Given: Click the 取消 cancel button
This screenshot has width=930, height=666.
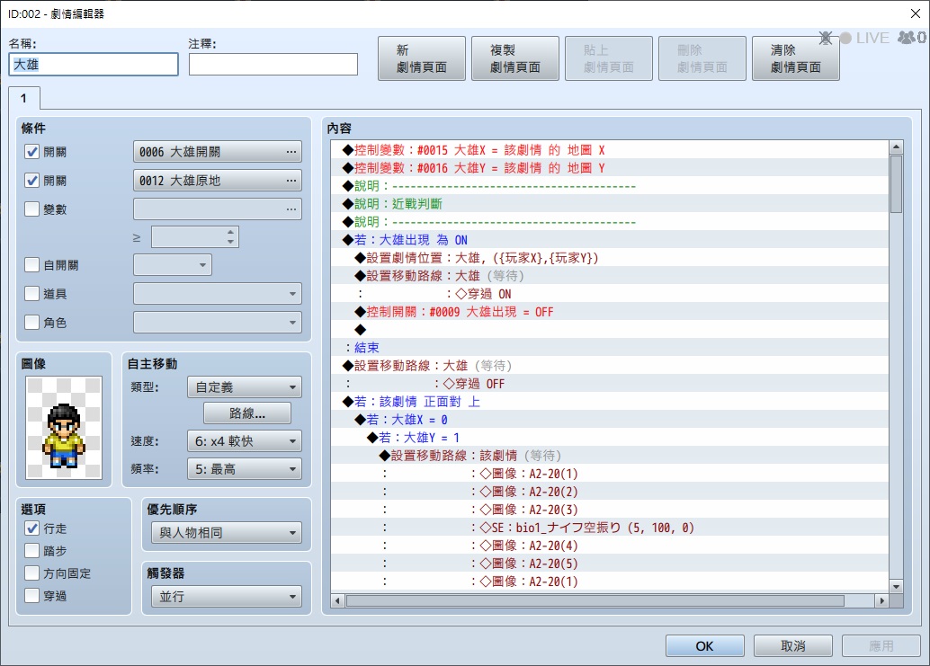Looking at the screenshot, I should tap(793, 646).
